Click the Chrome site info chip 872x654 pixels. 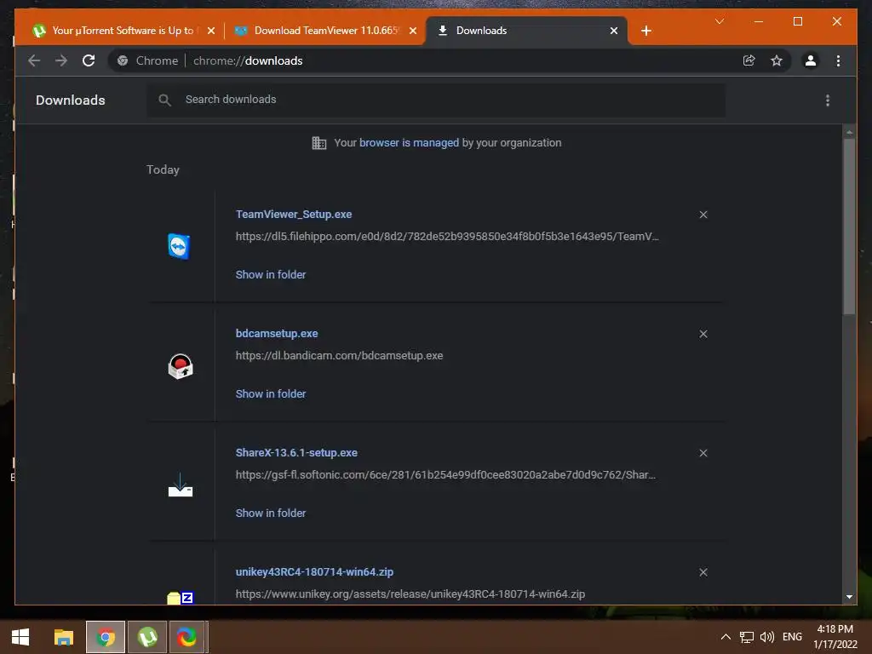click(x=148, y=60)
